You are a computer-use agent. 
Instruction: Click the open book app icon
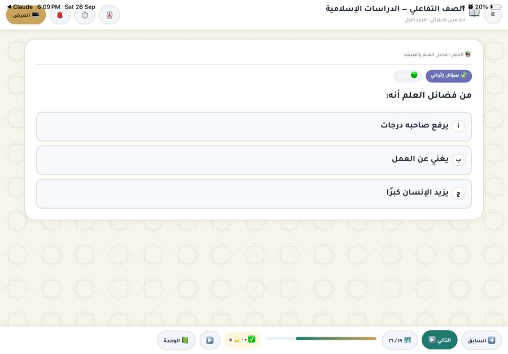tap(474, 13)
